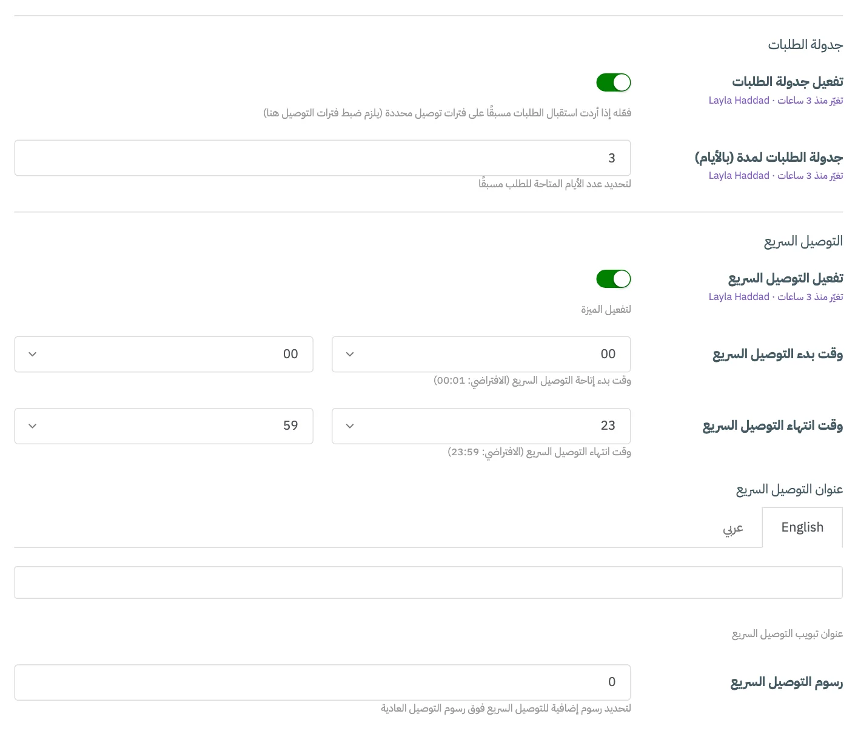Click the التوصيل السريع section heading
Viewport: 858px width, 731px height.
tap(803, 241)
